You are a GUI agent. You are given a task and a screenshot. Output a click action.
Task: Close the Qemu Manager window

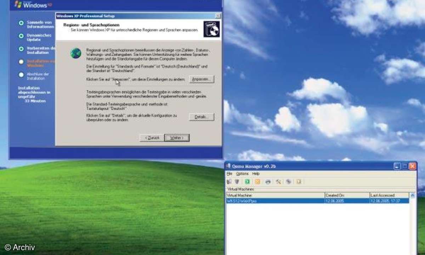[x=412, y=166]
